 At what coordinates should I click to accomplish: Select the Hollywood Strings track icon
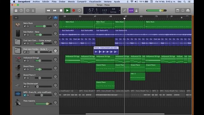coord(18,59)
